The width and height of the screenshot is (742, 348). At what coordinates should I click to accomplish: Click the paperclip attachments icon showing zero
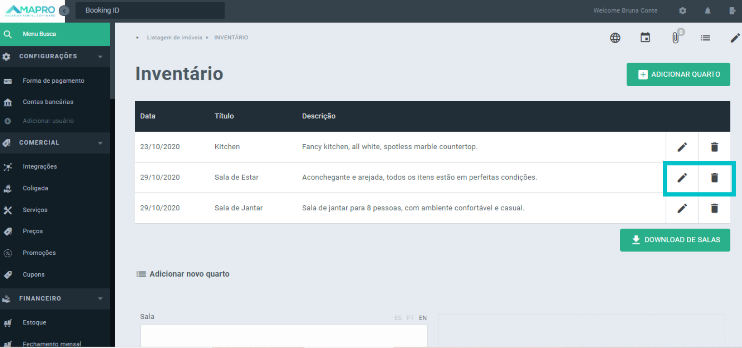pyautogui.click(x=676, y=38)
